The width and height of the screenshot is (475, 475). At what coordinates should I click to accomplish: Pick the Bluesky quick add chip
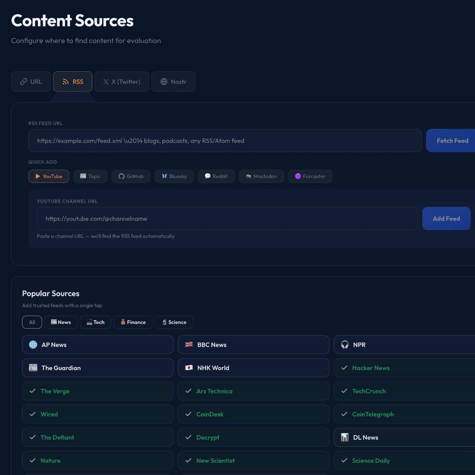[174, 176]
